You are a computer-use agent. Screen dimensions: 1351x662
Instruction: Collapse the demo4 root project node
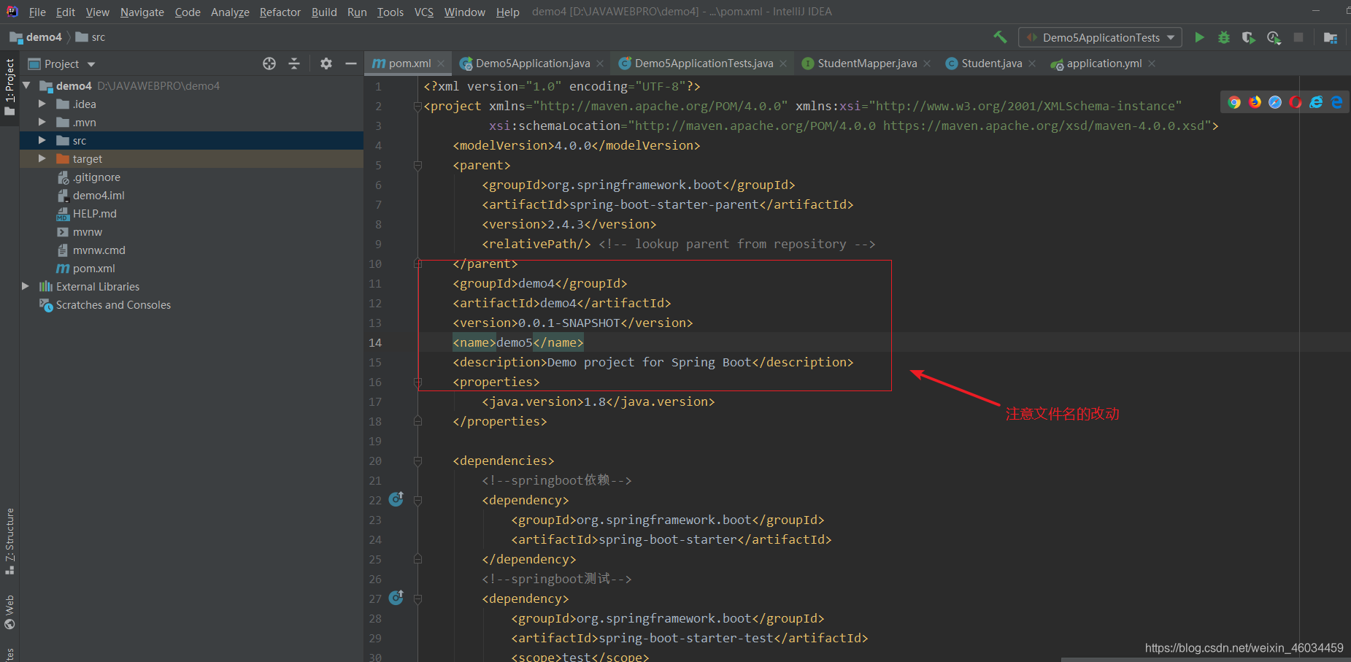click(26, 85)
